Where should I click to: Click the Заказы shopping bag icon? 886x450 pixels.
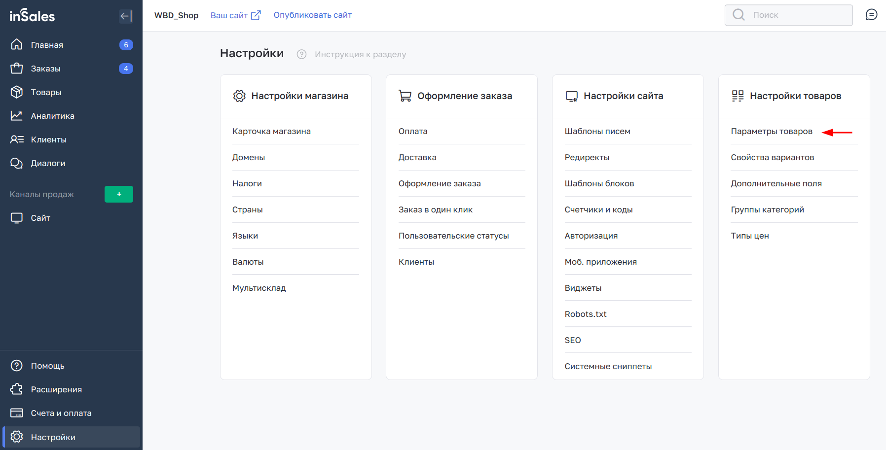17,68
